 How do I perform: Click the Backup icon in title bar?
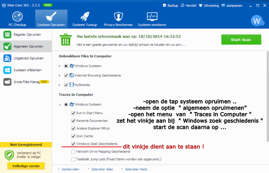[164, 5]
